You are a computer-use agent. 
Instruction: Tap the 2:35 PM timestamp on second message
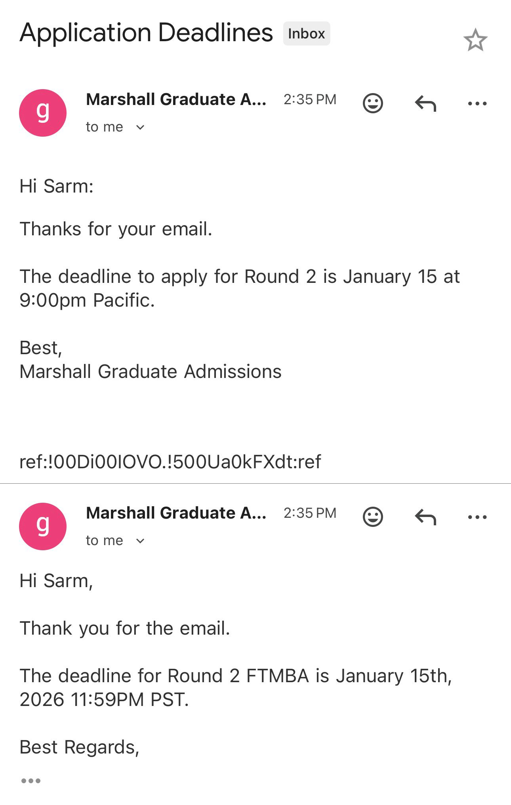310,513
